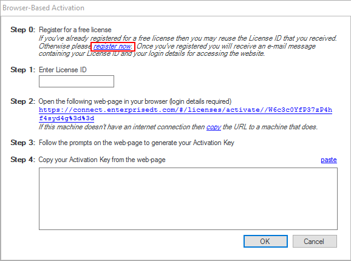Click the 'f4syd4g%3d%3d' portion of the URL
Screen dimensions: 351x261
coord(66,118)
